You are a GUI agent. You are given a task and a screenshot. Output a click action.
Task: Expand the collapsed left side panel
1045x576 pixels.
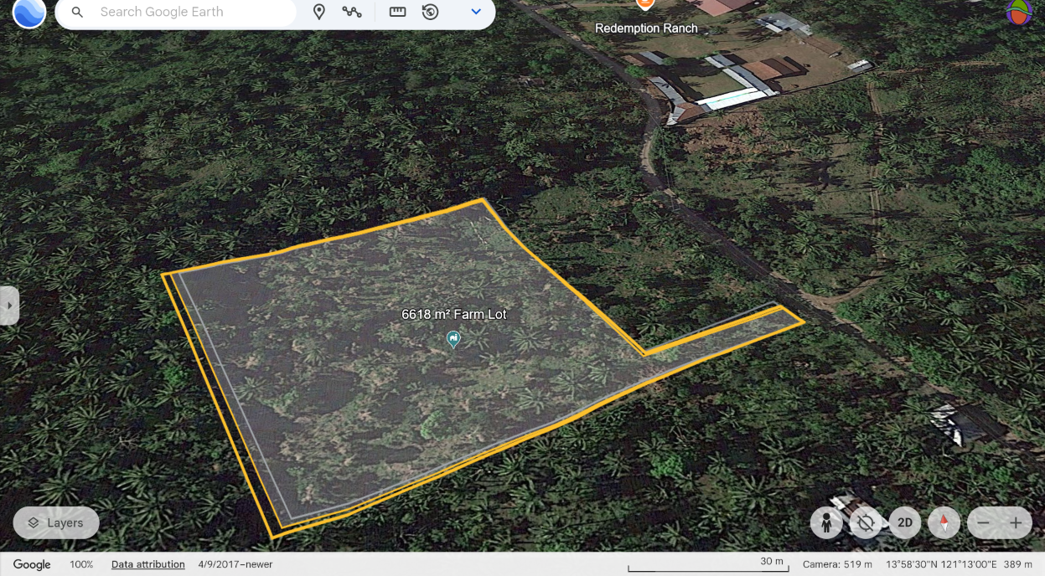[x=9, y=306]
